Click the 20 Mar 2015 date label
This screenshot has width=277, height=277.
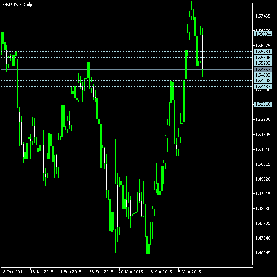point(131,272)
